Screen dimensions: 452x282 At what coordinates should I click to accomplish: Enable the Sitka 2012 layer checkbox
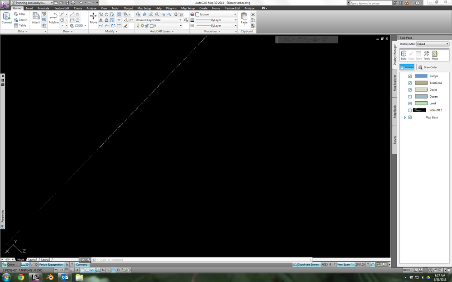pos(410,110)
